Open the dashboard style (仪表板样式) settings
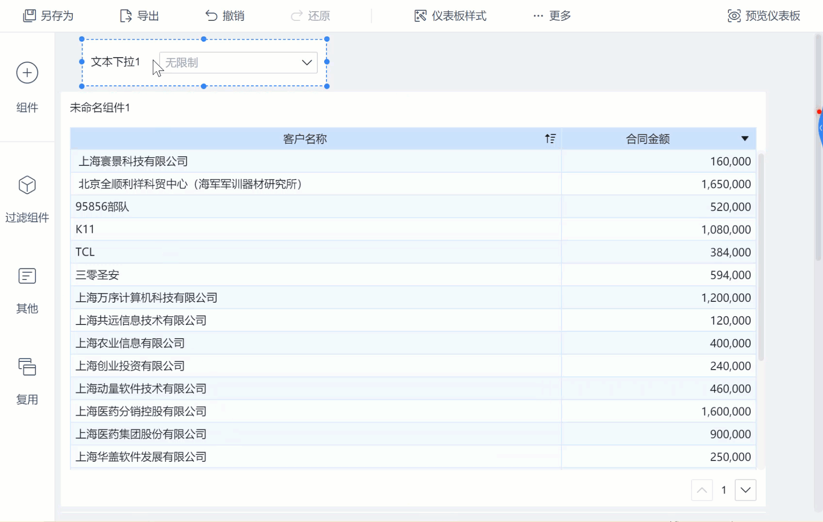The width and height of the screenshot is (823, 522). pyautogui.click(x=450, y=16)
